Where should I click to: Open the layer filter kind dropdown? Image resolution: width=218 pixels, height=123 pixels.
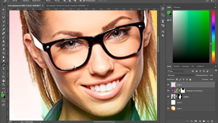coord(176,71)
